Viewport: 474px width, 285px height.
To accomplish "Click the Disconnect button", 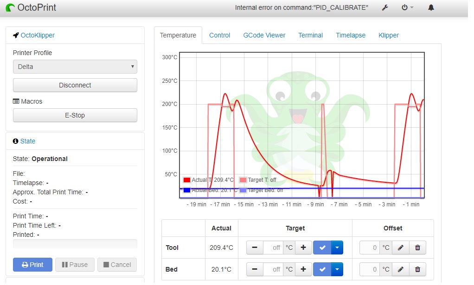I will [75, 85].
